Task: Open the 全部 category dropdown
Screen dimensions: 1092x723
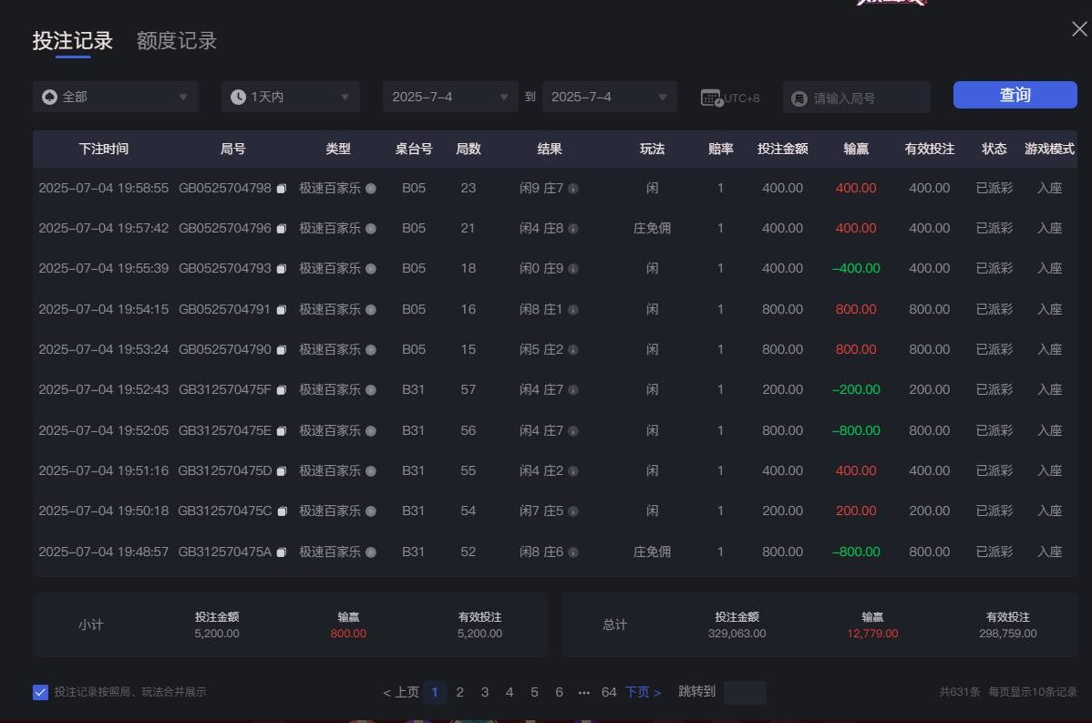Action: coord(116,97)
